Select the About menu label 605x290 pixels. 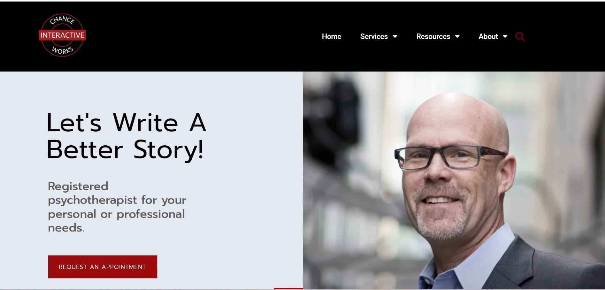pos(488,36)
